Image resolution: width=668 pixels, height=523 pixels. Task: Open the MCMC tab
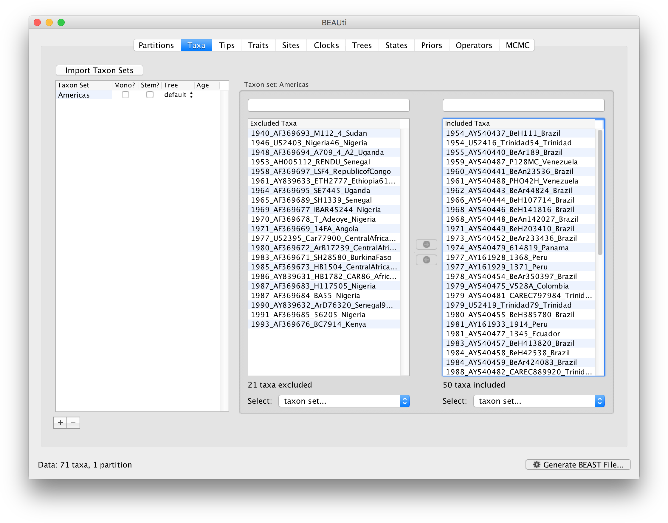517,45
